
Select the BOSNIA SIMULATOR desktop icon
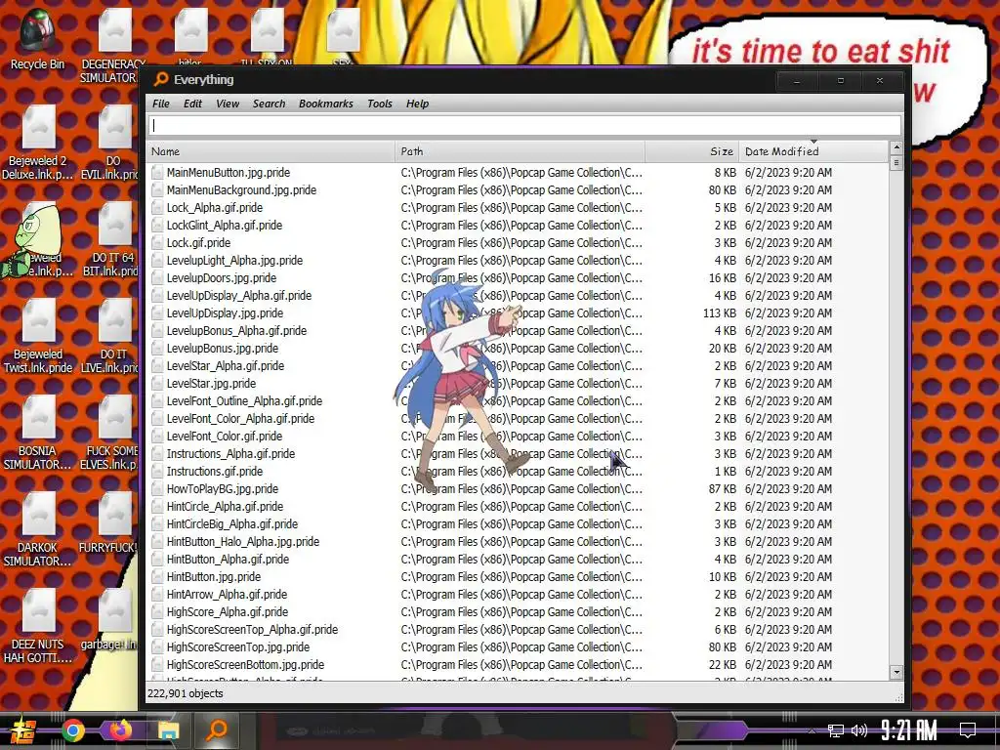pyautogui.click(x=38, y=433)
